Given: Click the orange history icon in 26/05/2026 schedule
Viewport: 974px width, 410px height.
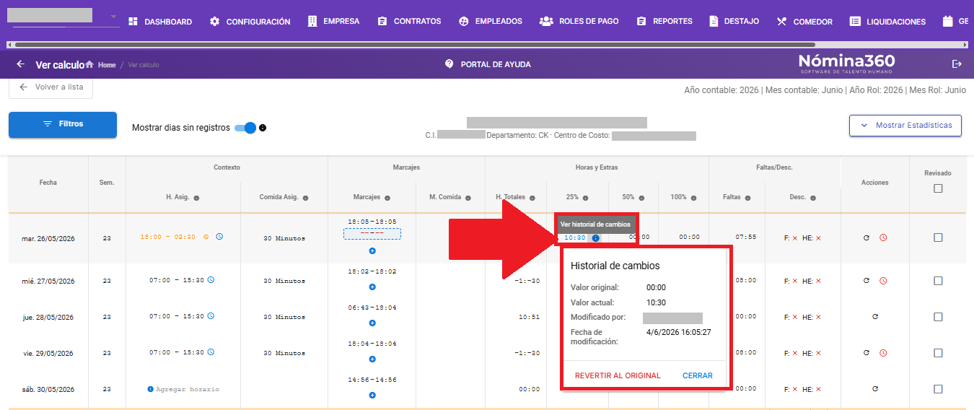Looking at the screenshot, I should 206,236.
